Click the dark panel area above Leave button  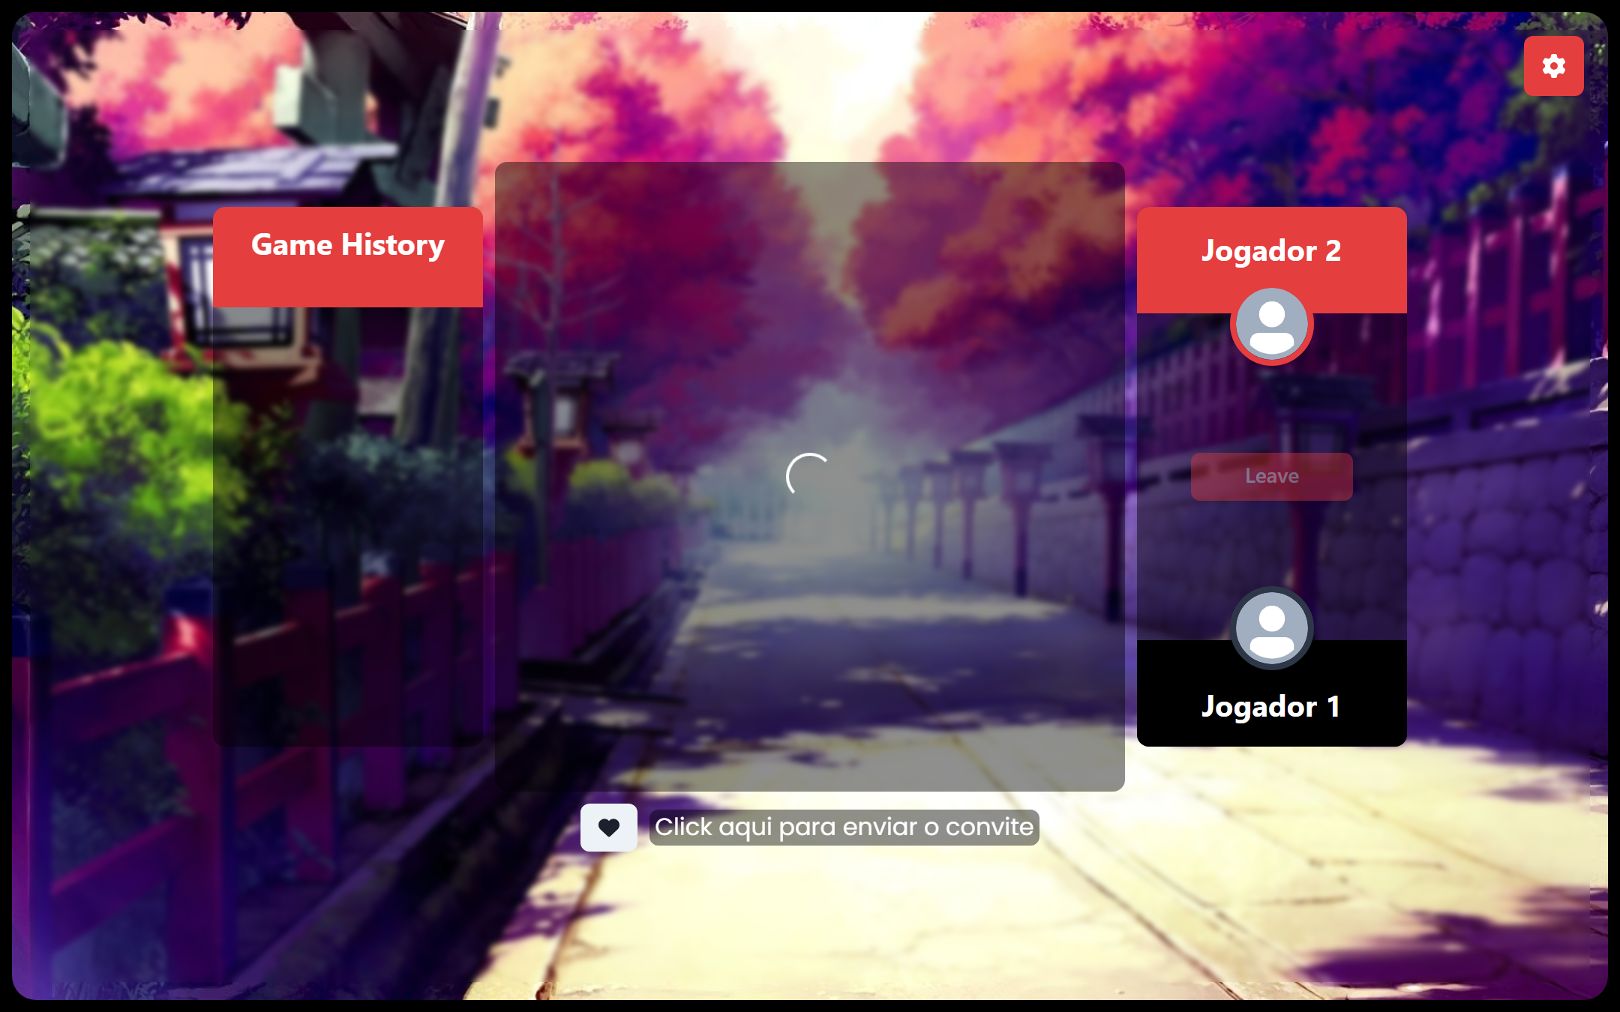click(1271, 409)
